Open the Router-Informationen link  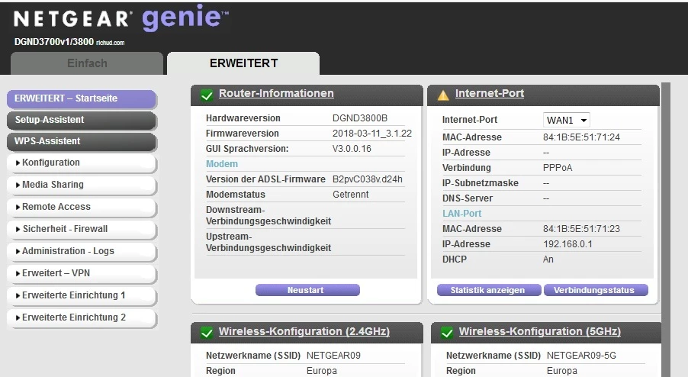tap(276, 93)
